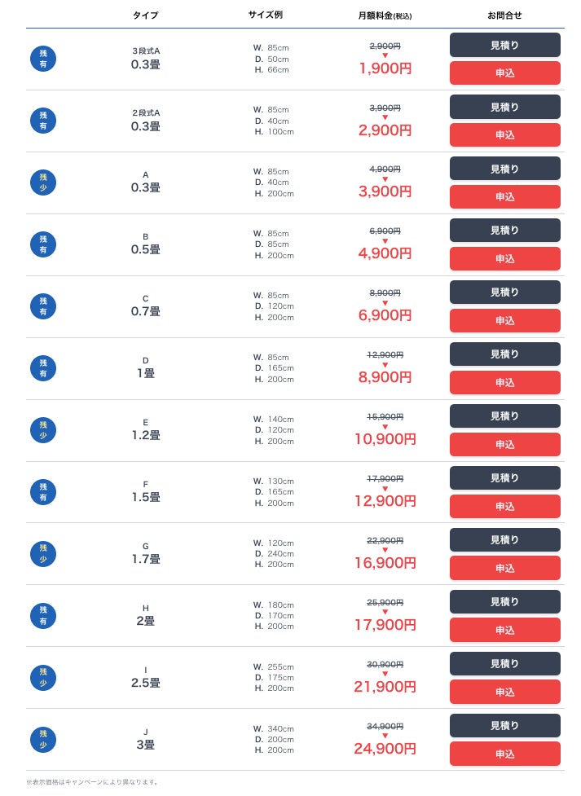
Task: Click the 残少 badge beside type G 1.7畳
Action: [43, 554]
